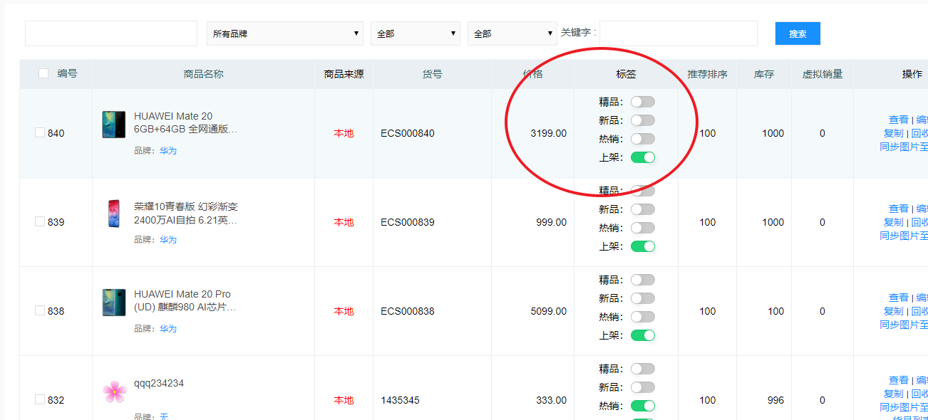Click 复制 link for product 840

pos(893,133)
